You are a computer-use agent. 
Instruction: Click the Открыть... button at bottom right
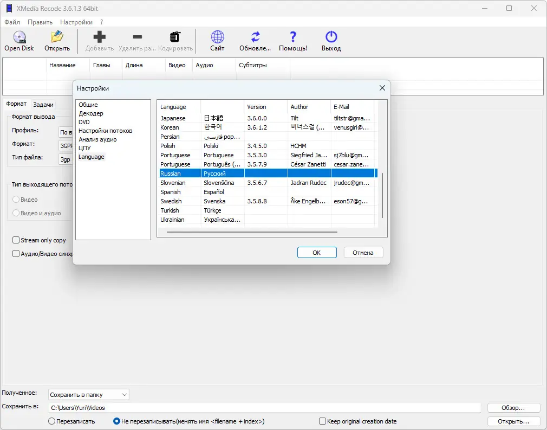coord(513,421)
